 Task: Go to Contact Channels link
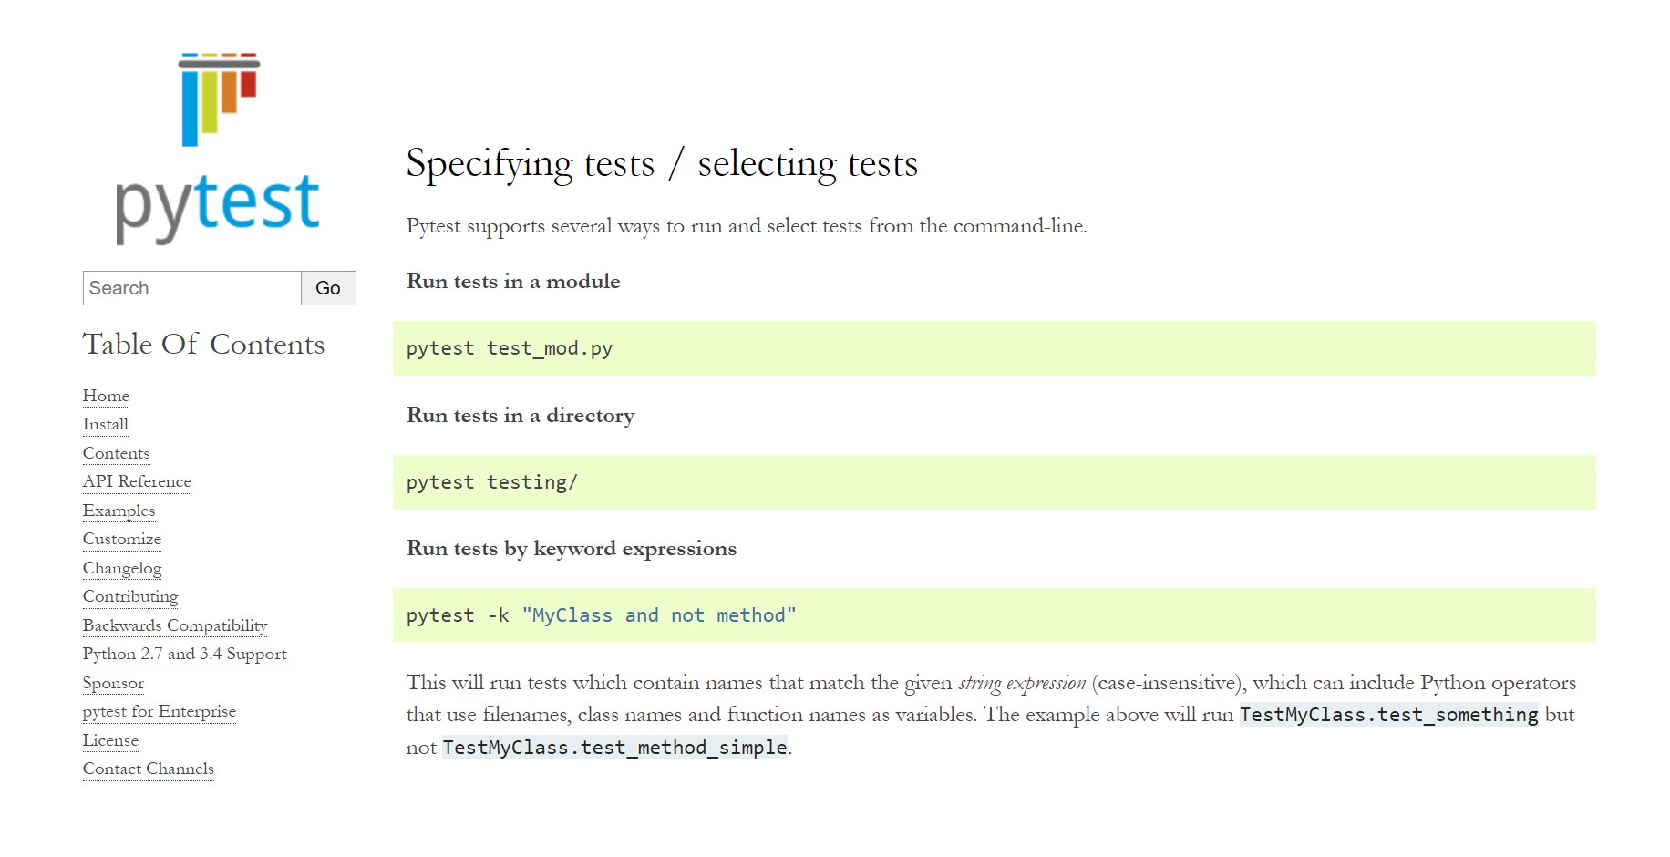point(148,769)
